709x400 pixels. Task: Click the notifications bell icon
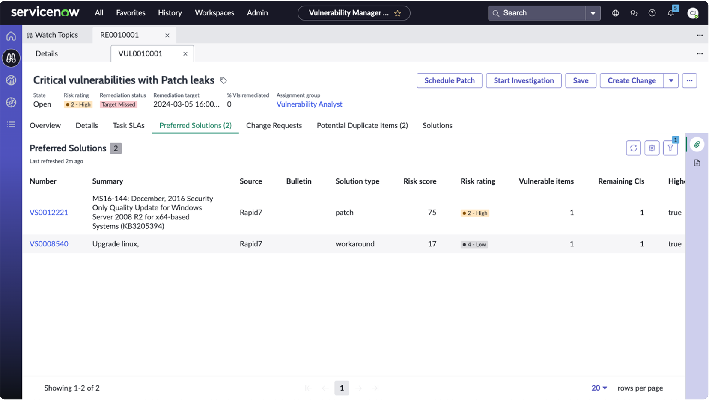670,13
